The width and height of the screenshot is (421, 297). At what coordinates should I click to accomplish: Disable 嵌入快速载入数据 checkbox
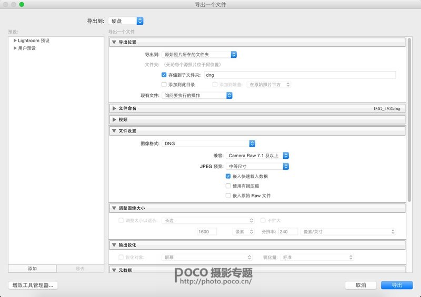[228, 177]
